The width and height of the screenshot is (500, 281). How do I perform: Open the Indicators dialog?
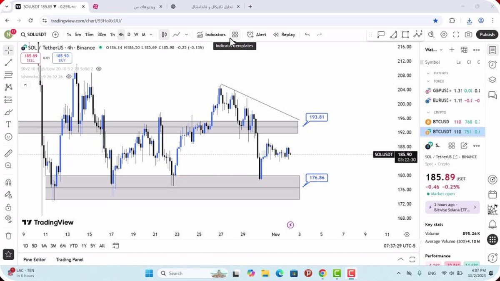(x=211, y=35)
